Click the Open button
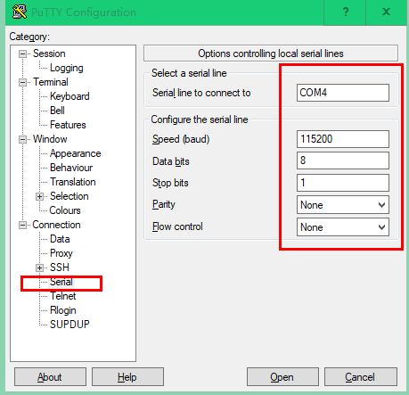This screenshot has height=395, width=409. point(282,377)
